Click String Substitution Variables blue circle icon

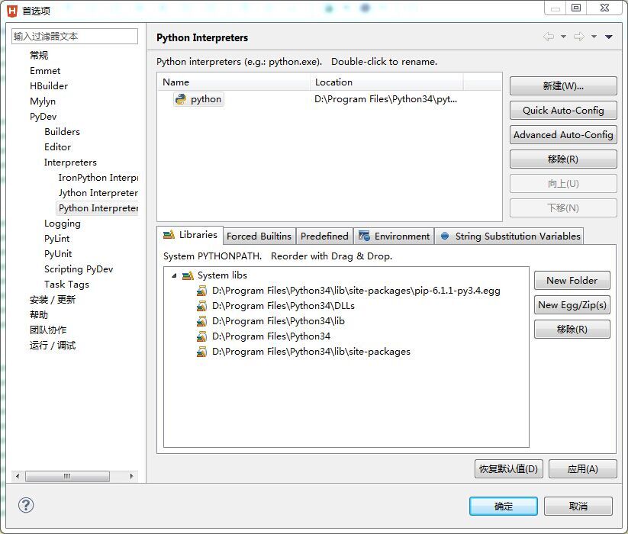click(445, 236)
